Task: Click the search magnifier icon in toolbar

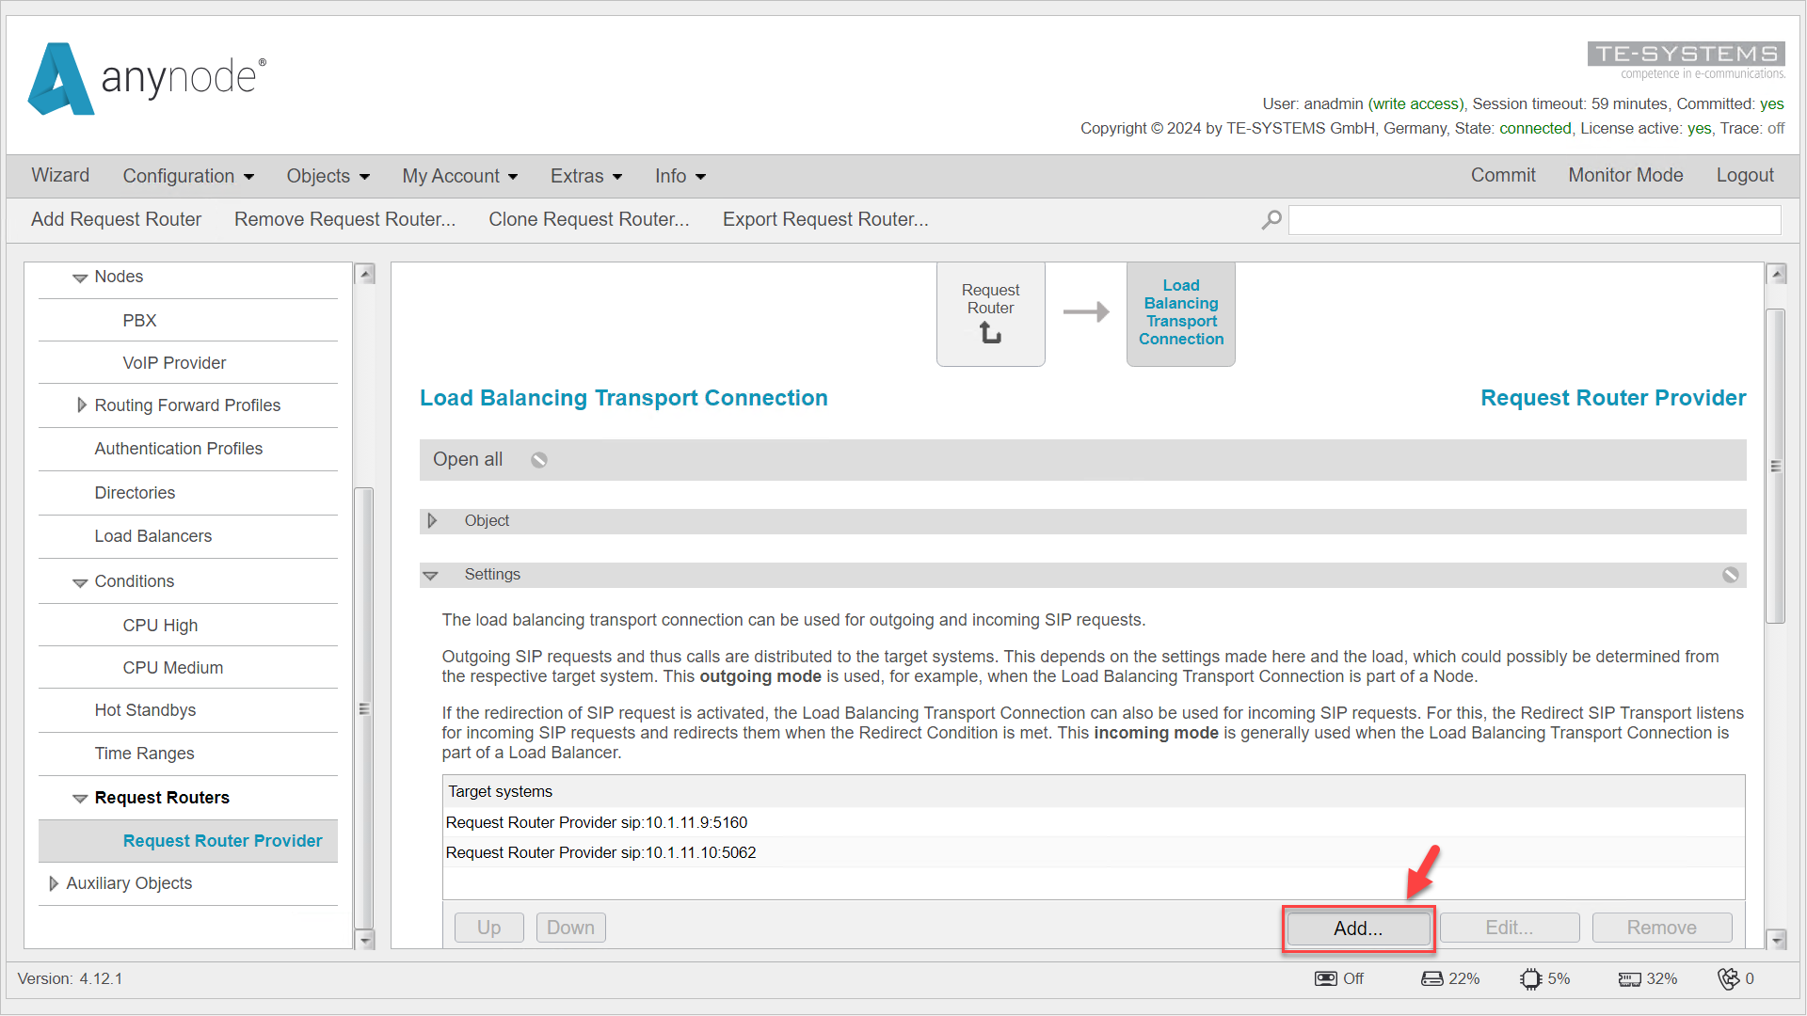Action: tap(1272, 219)
